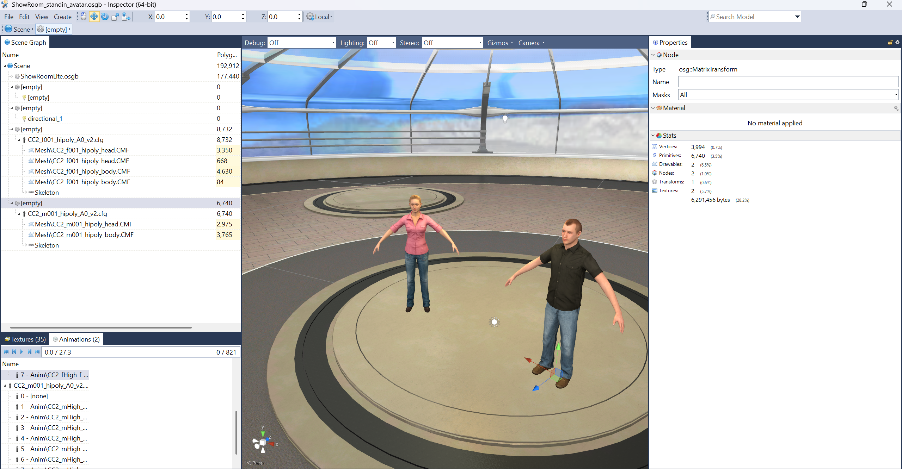Select the scale gizmo tool
902x469 pixels.
click(115, 16)
